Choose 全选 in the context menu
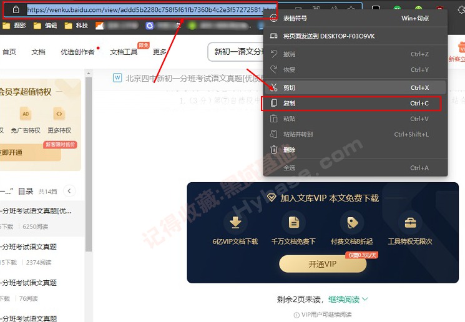The image size is (465, 322). 355,168
